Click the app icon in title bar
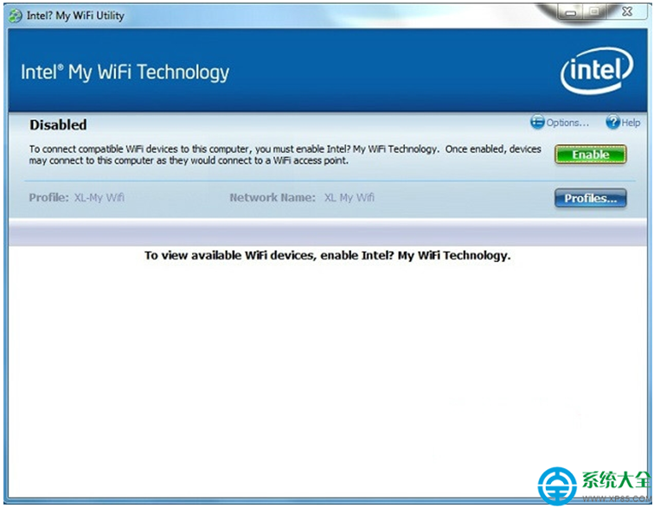This screenshot has width=654, height=508. pos(16,16)
